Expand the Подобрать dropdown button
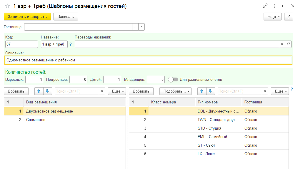Screen dimensions: 298x171 click(x=175, y=91)
